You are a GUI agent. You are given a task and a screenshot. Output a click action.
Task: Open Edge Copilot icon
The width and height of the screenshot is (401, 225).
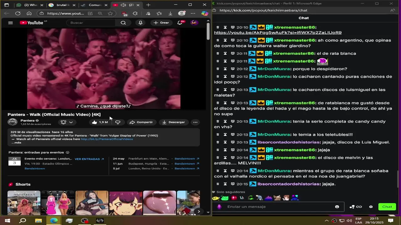click(x=205, y=13)
